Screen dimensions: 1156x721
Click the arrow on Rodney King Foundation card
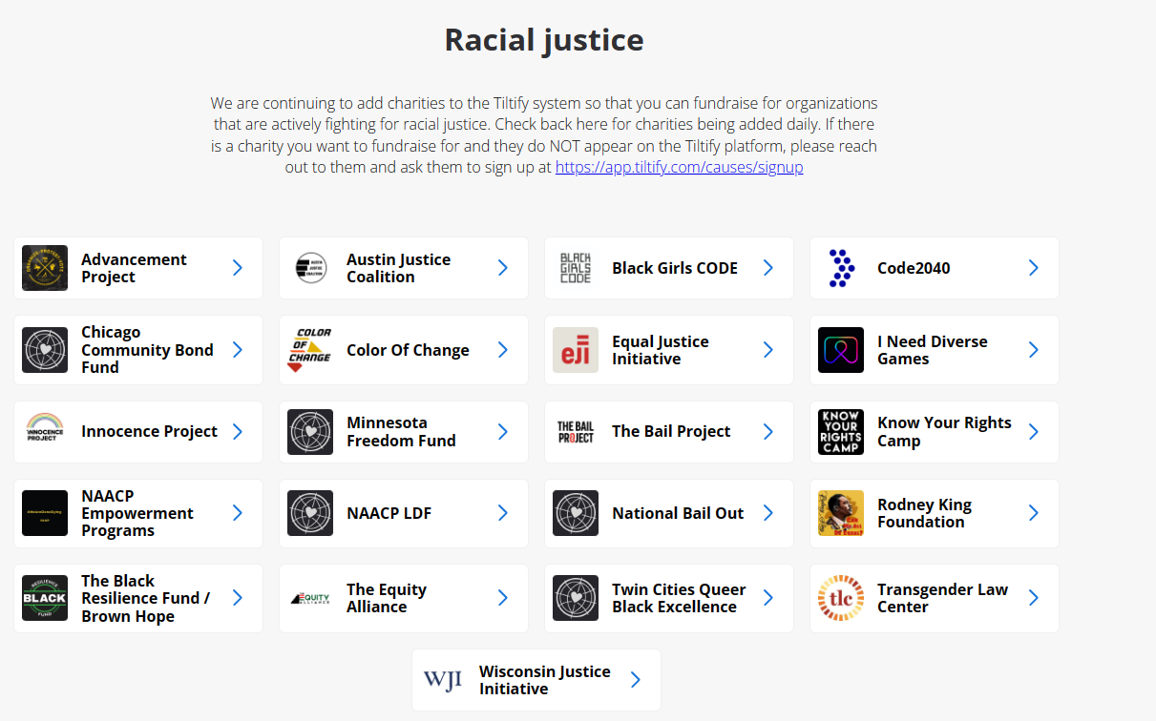click(1034, 513)
